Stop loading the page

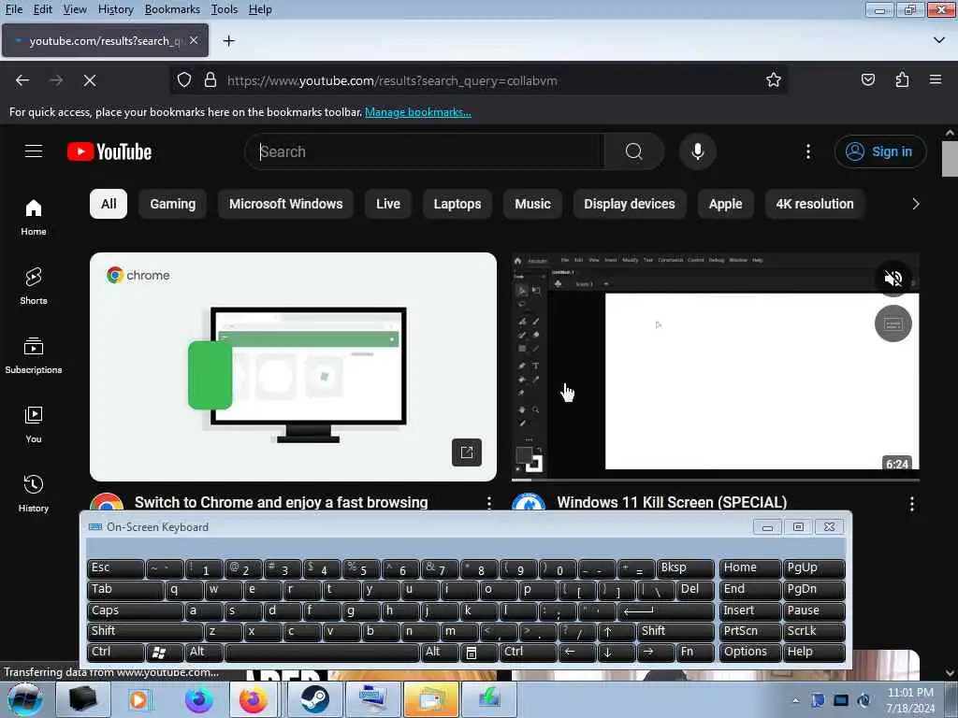(90, 80)
